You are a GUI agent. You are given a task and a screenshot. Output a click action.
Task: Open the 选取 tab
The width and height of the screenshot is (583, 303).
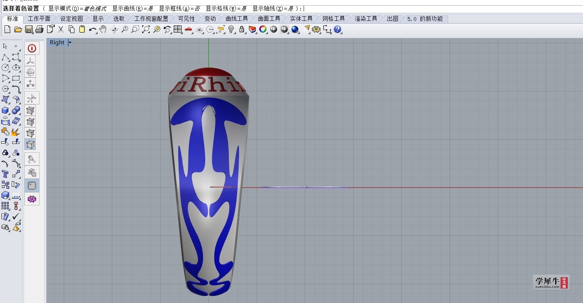point(119,19)
